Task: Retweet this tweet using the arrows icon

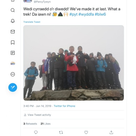Action: tap(61, 132)
